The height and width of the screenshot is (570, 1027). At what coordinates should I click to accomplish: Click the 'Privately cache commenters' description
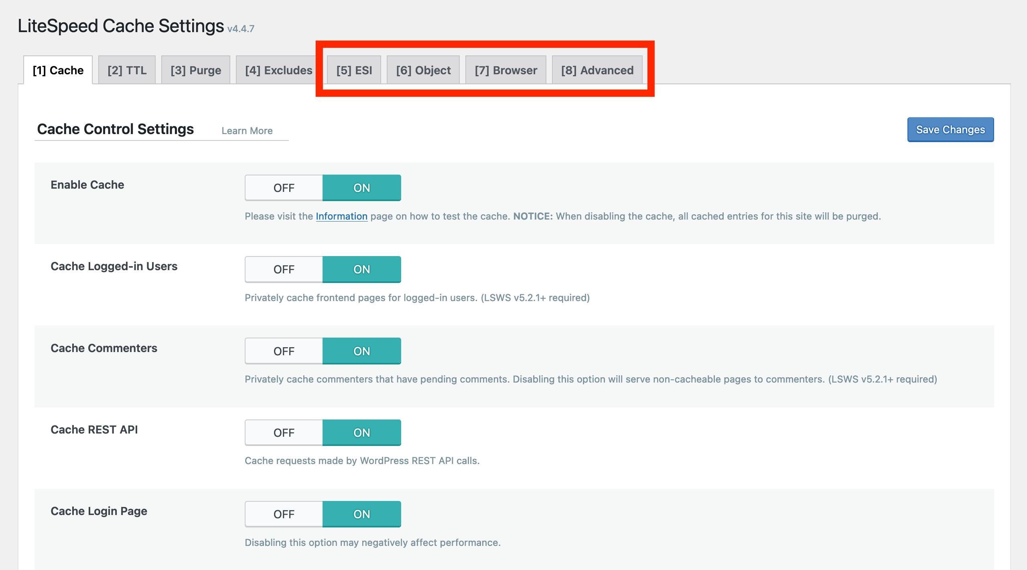tap(591, 379)
